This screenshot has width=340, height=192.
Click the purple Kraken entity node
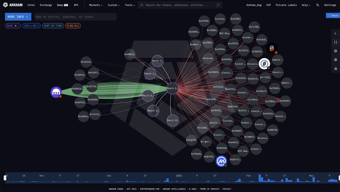click(x=56, y=92)
